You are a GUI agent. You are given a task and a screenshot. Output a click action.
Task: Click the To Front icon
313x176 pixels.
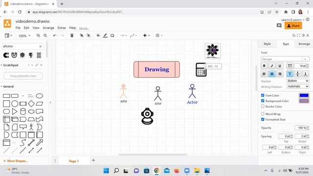82,36
